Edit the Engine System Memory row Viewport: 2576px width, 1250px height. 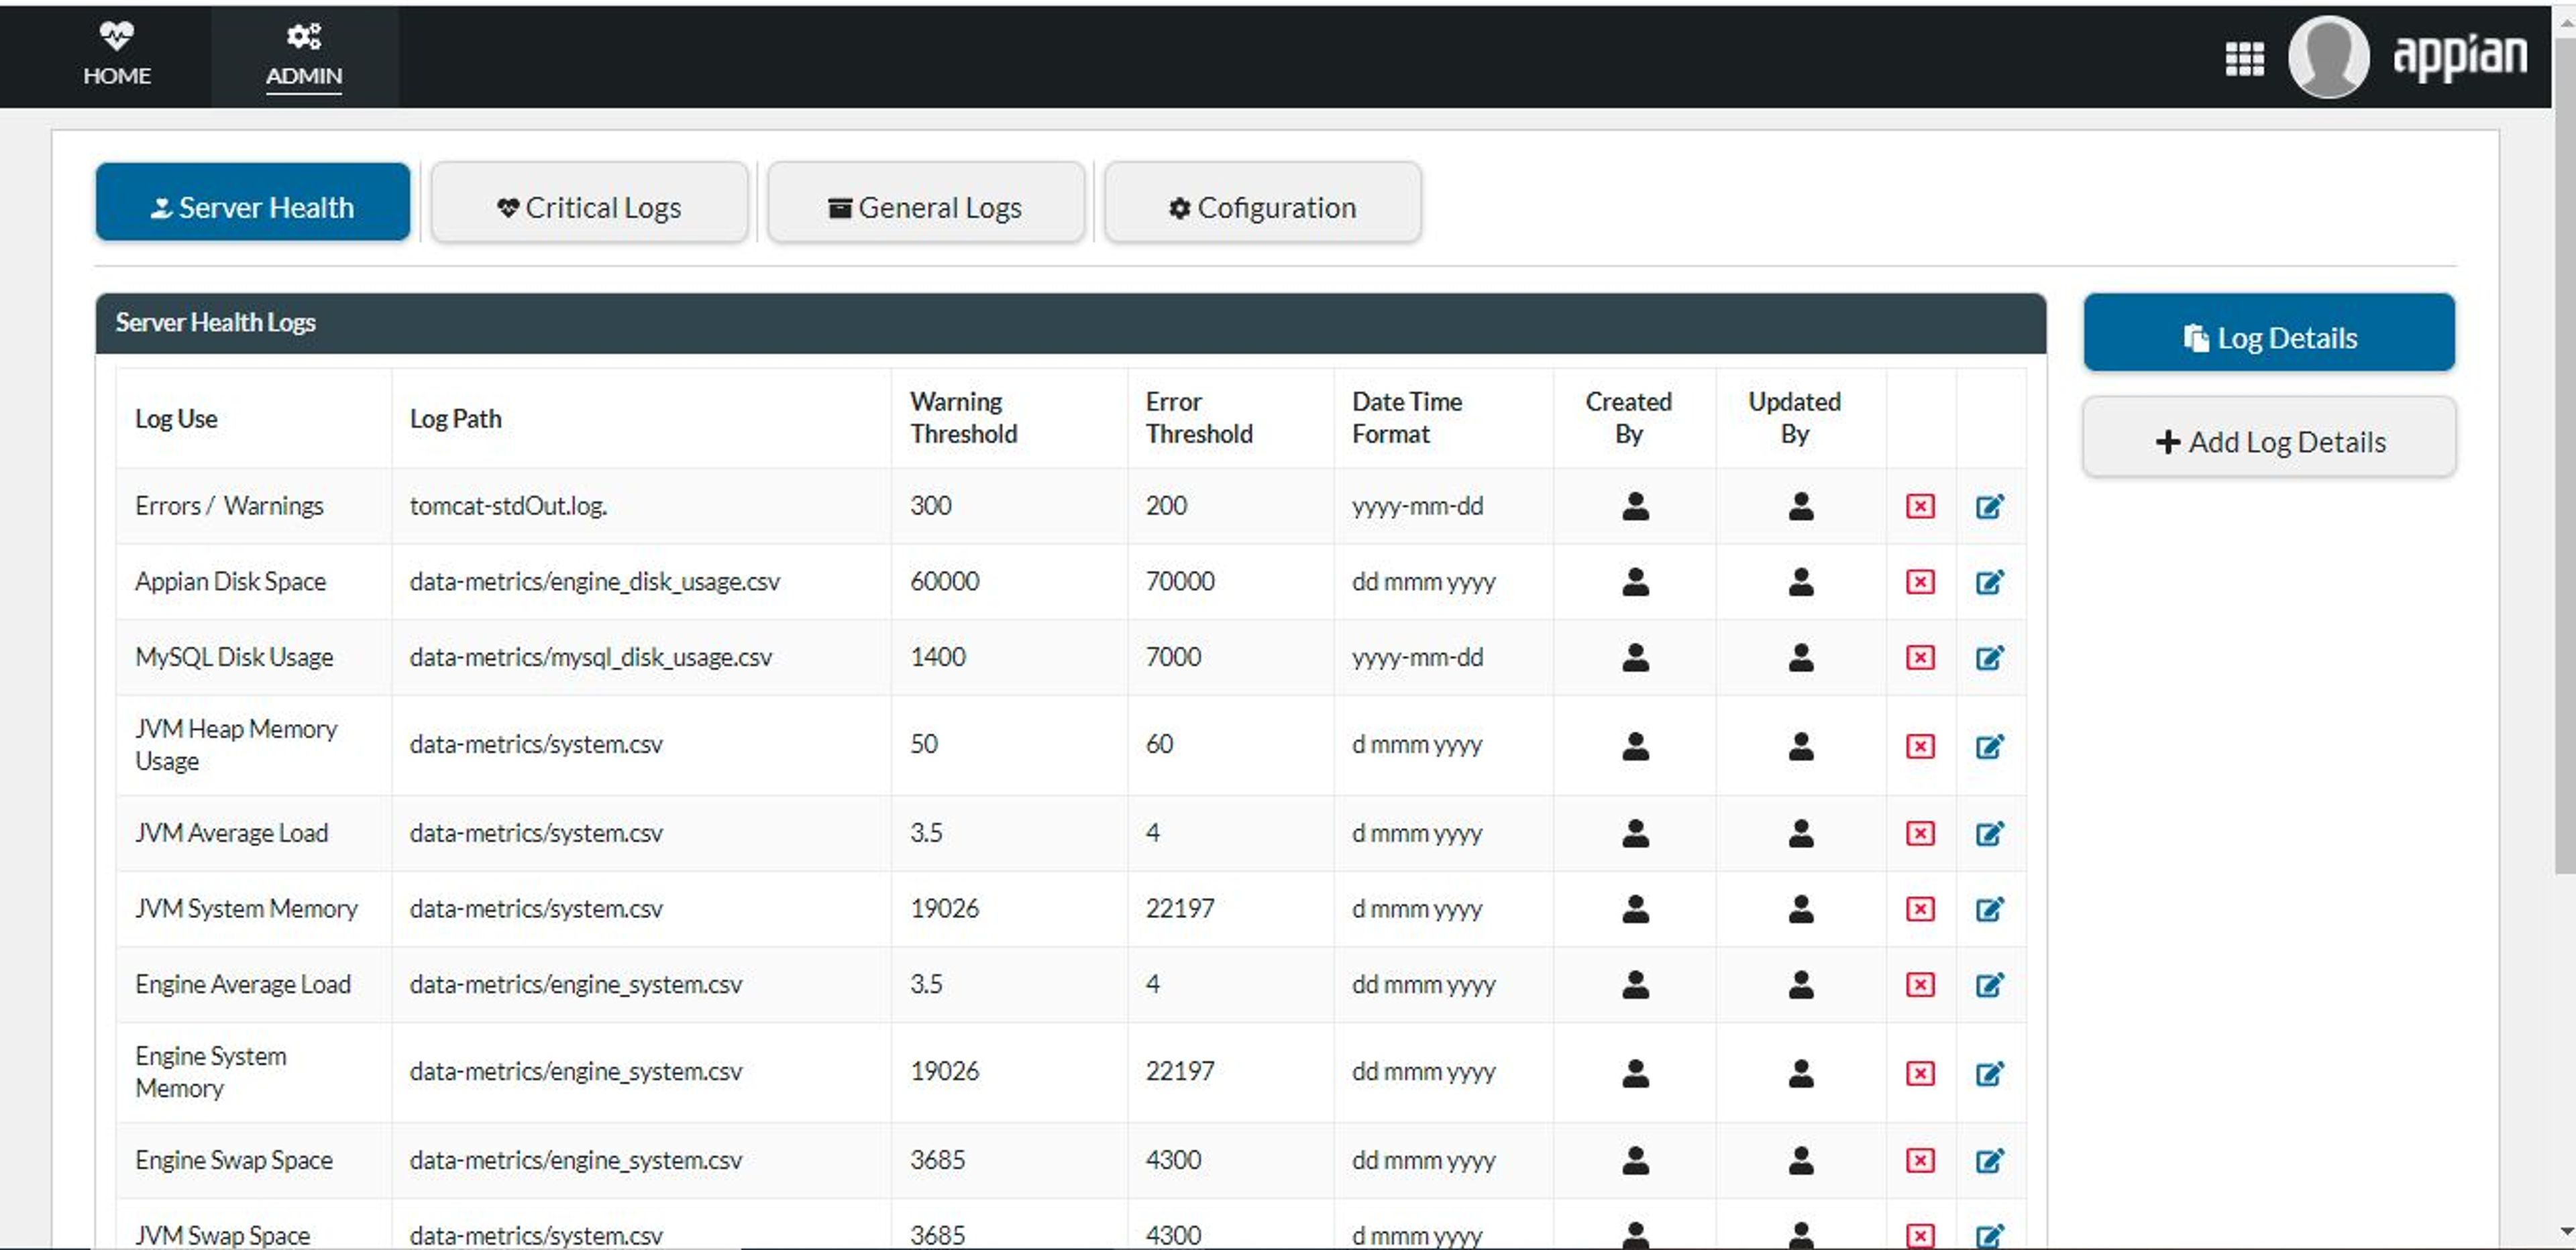pyautogui.click(x=1989, y=1073)
